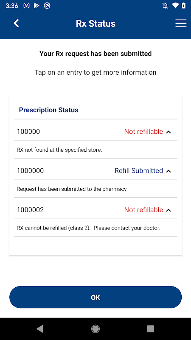
Task: Tap the back arrow in header
Action: point(16,23)
